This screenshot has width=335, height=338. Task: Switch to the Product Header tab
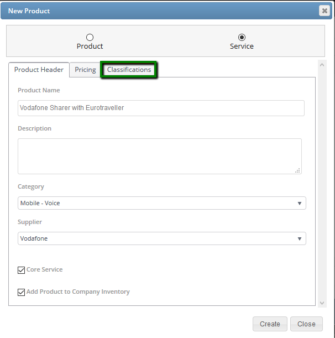[x=39, y=70]
